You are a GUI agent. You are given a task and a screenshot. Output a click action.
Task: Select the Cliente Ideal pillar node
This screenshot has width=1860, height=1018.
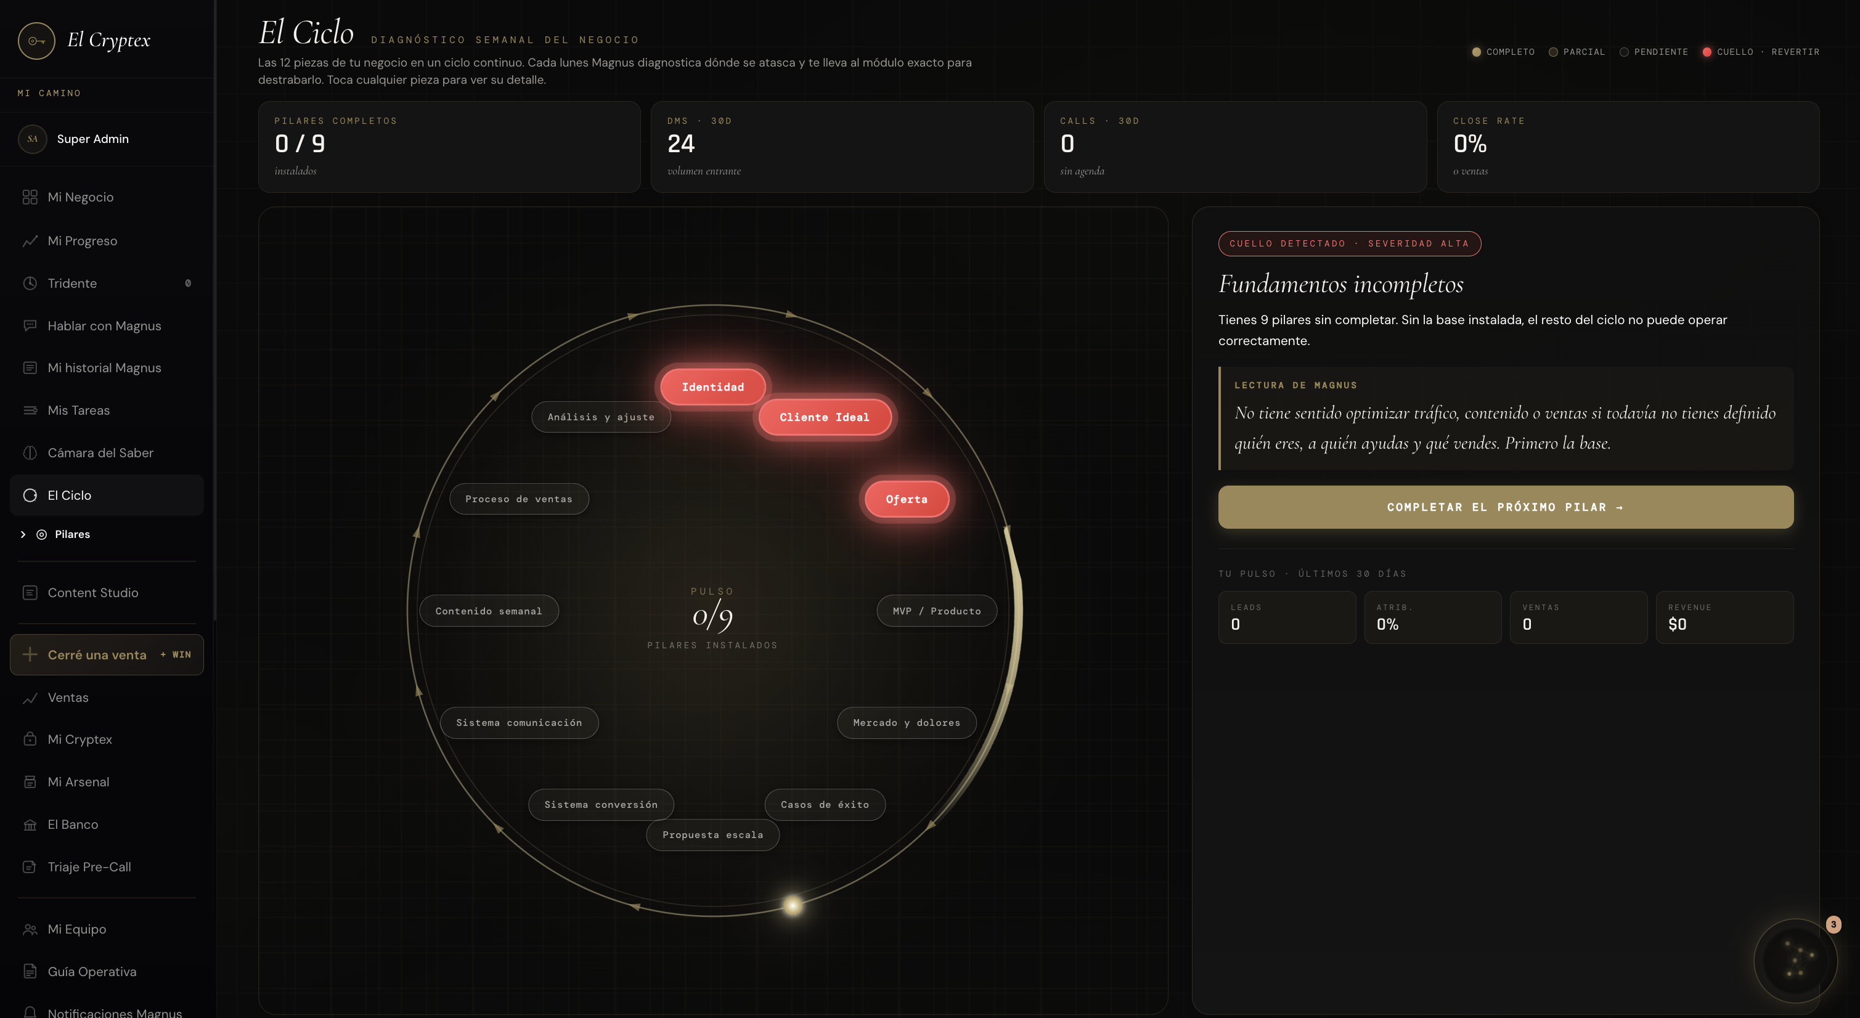[825, 417]
